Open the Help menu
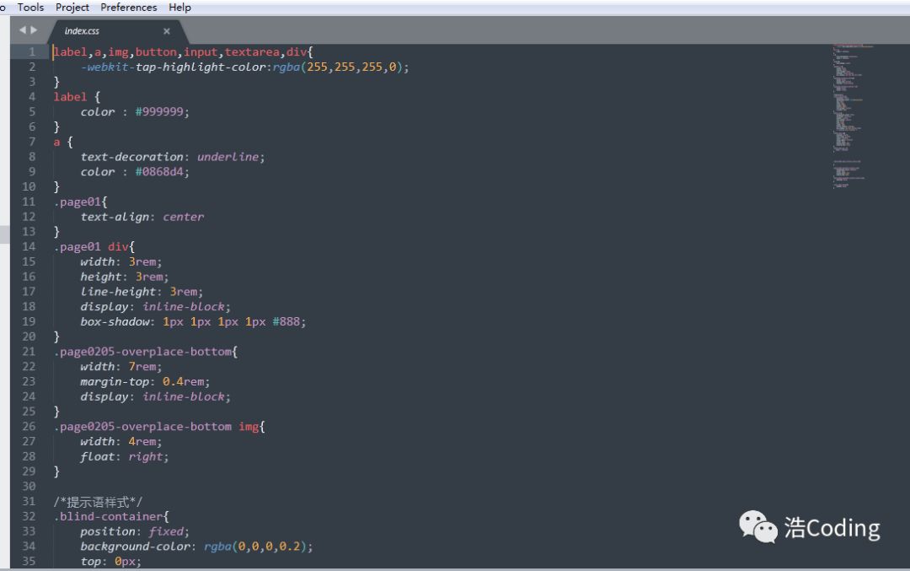 179,7
